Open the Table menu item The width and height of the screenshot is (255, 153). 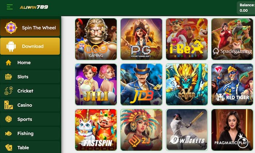(30, 148)
